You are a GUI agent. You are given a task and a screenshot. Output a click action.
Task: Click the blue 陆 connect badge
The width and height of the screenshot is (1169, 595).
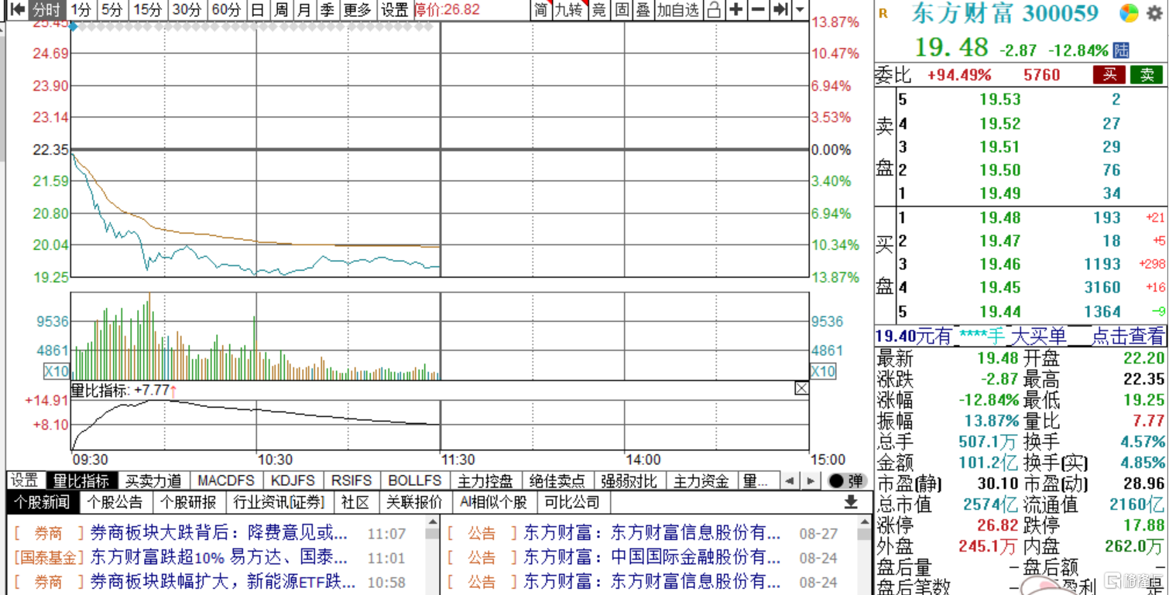tap(1121, 50)
